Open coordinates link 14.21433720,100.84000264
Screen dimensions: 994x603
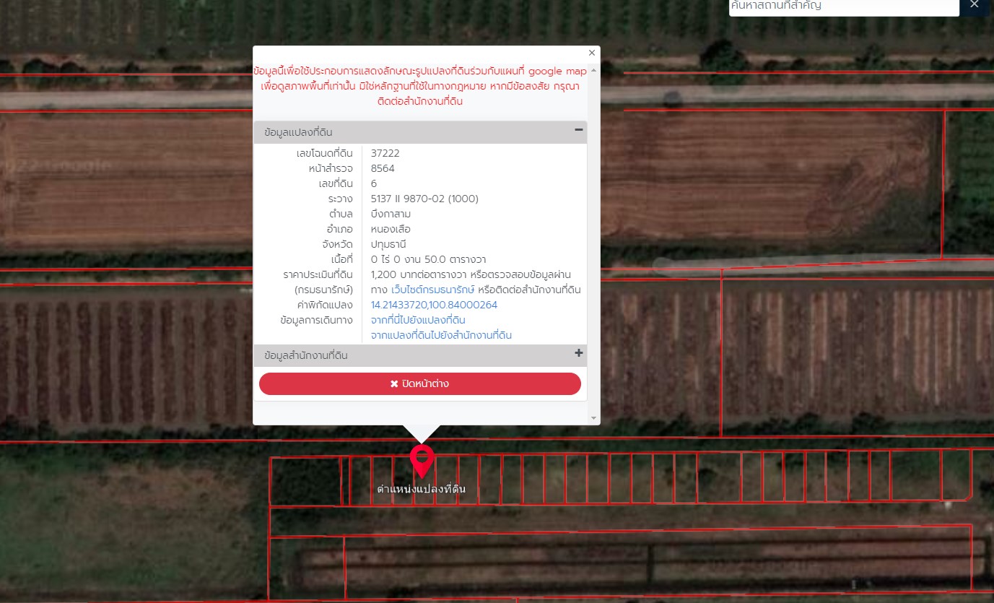point(434,305)
